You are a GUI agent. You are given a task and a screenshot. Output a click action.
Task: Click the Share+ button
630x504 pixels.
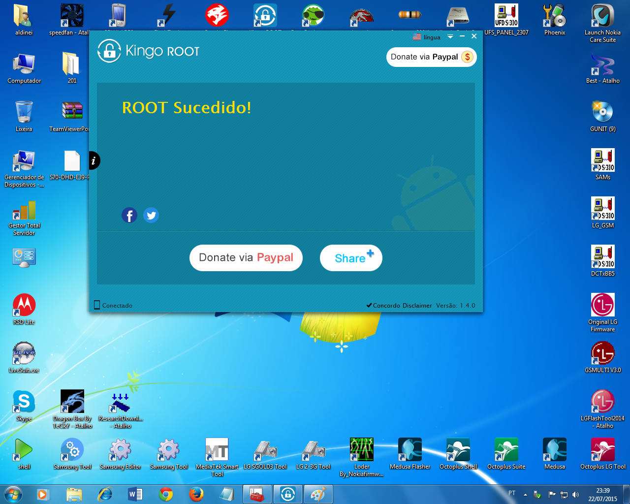point(351,258)
